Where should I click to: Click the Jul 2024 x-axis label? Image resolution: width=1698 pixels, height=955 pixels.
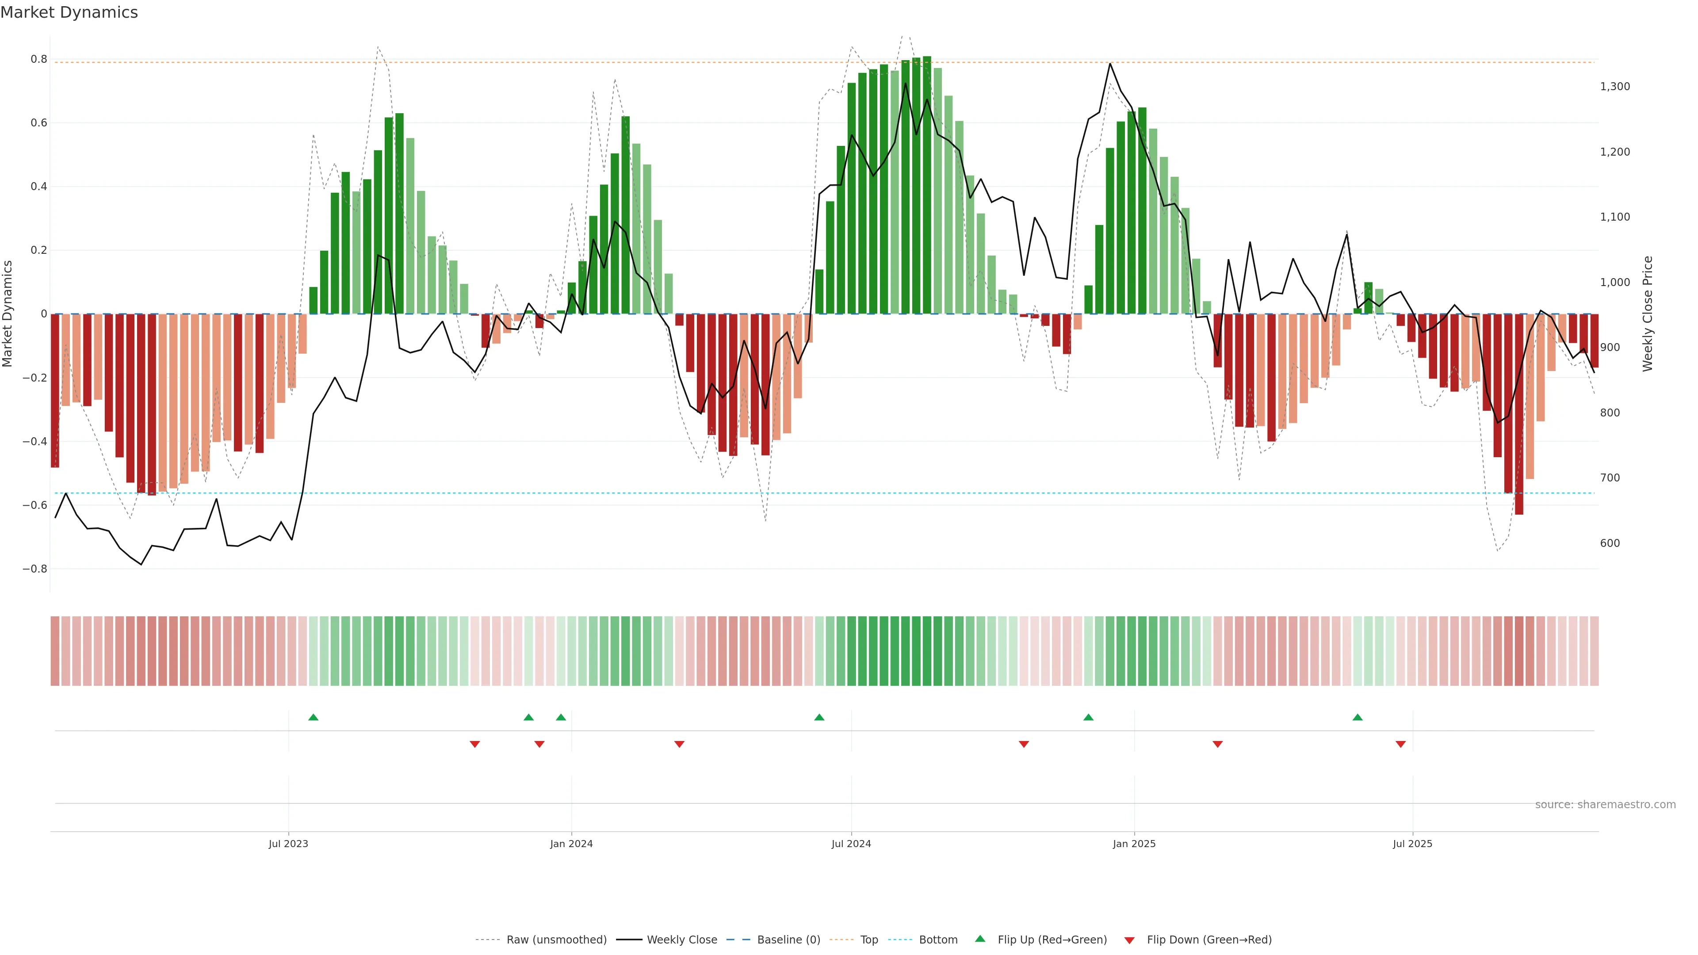(x=851, y=844)
